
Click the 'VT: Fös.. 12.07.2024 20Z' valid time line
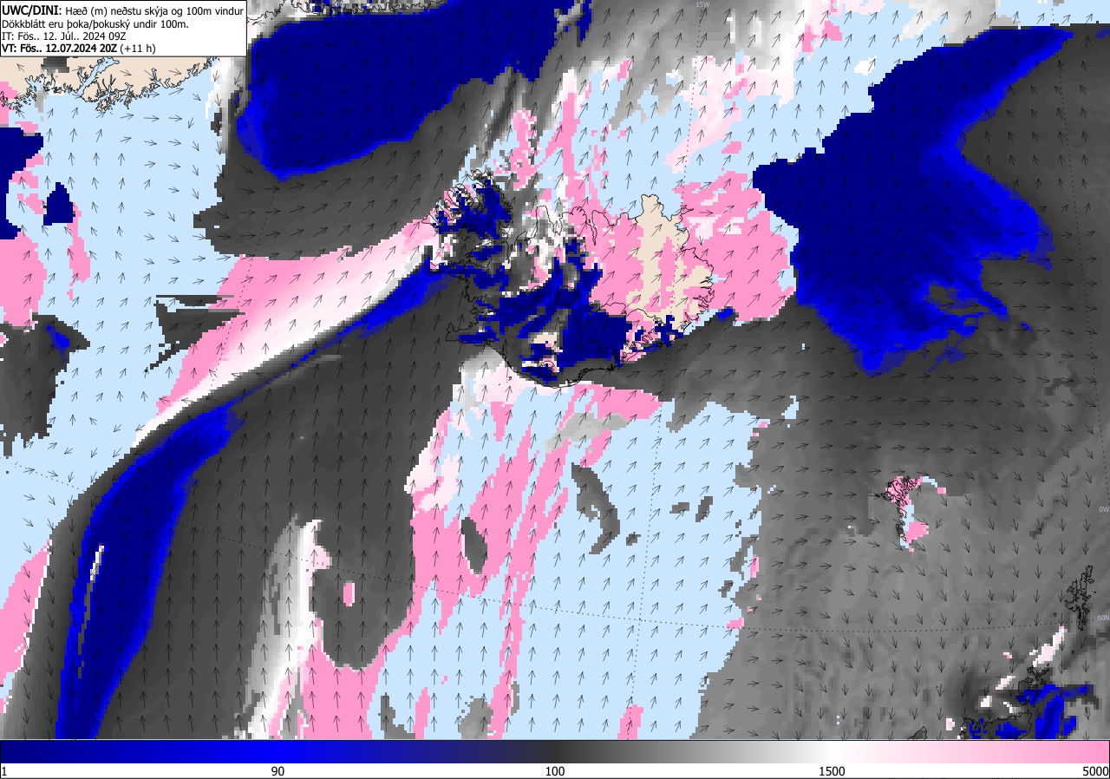click(x=80, y=49)
